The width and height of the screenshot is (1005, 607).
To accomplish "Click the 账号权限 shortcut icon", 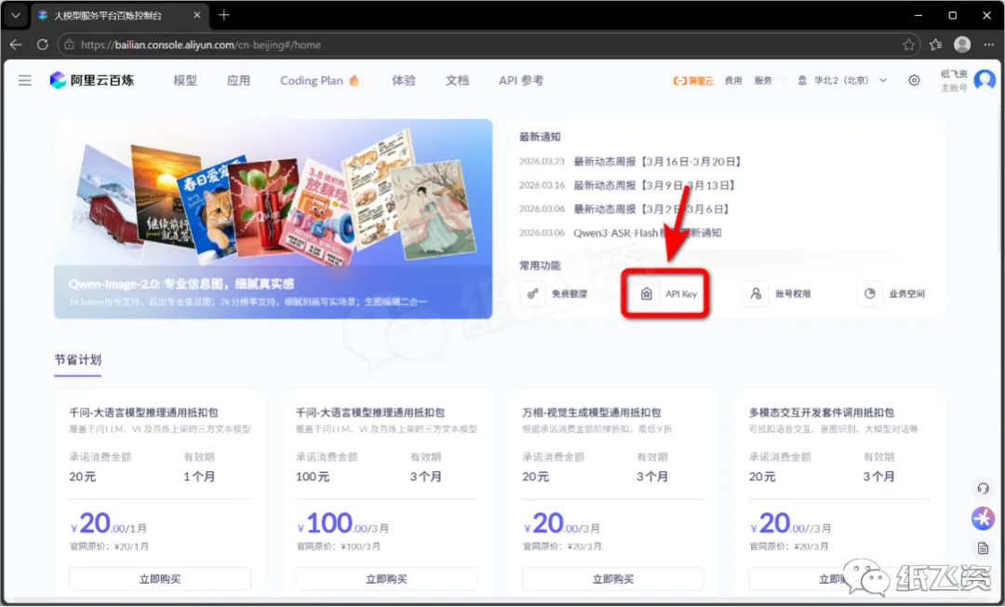I will click(756, 293).
